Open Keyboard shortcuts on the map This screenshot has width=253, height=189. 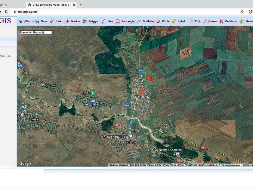[x=119, y=165]
